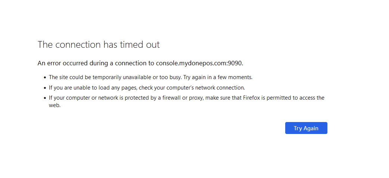Click the "Try again in a few moments" sentence
The image size is (389, 178).
(218, 77)
